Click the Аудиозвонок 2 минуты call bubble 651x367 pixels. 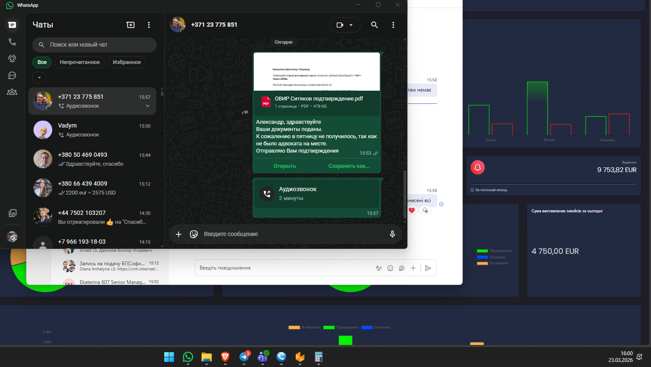click(x=317, y=194)
